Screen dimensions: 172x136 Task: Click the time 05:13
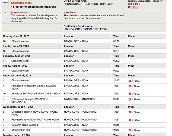[x=116, y=41]
